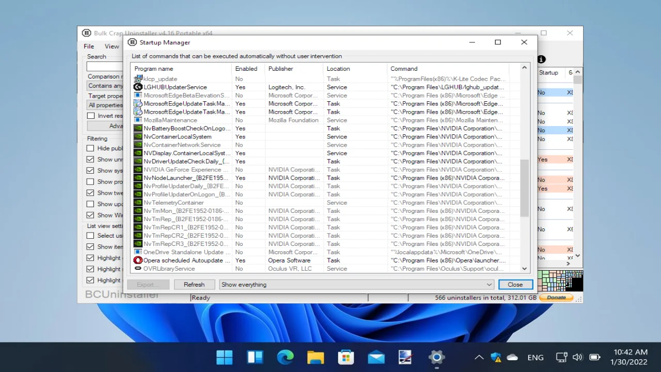Viewport: 661px width, 372px height.
Task: Open the Mail app from the taskbar
Action: [376, 357]
